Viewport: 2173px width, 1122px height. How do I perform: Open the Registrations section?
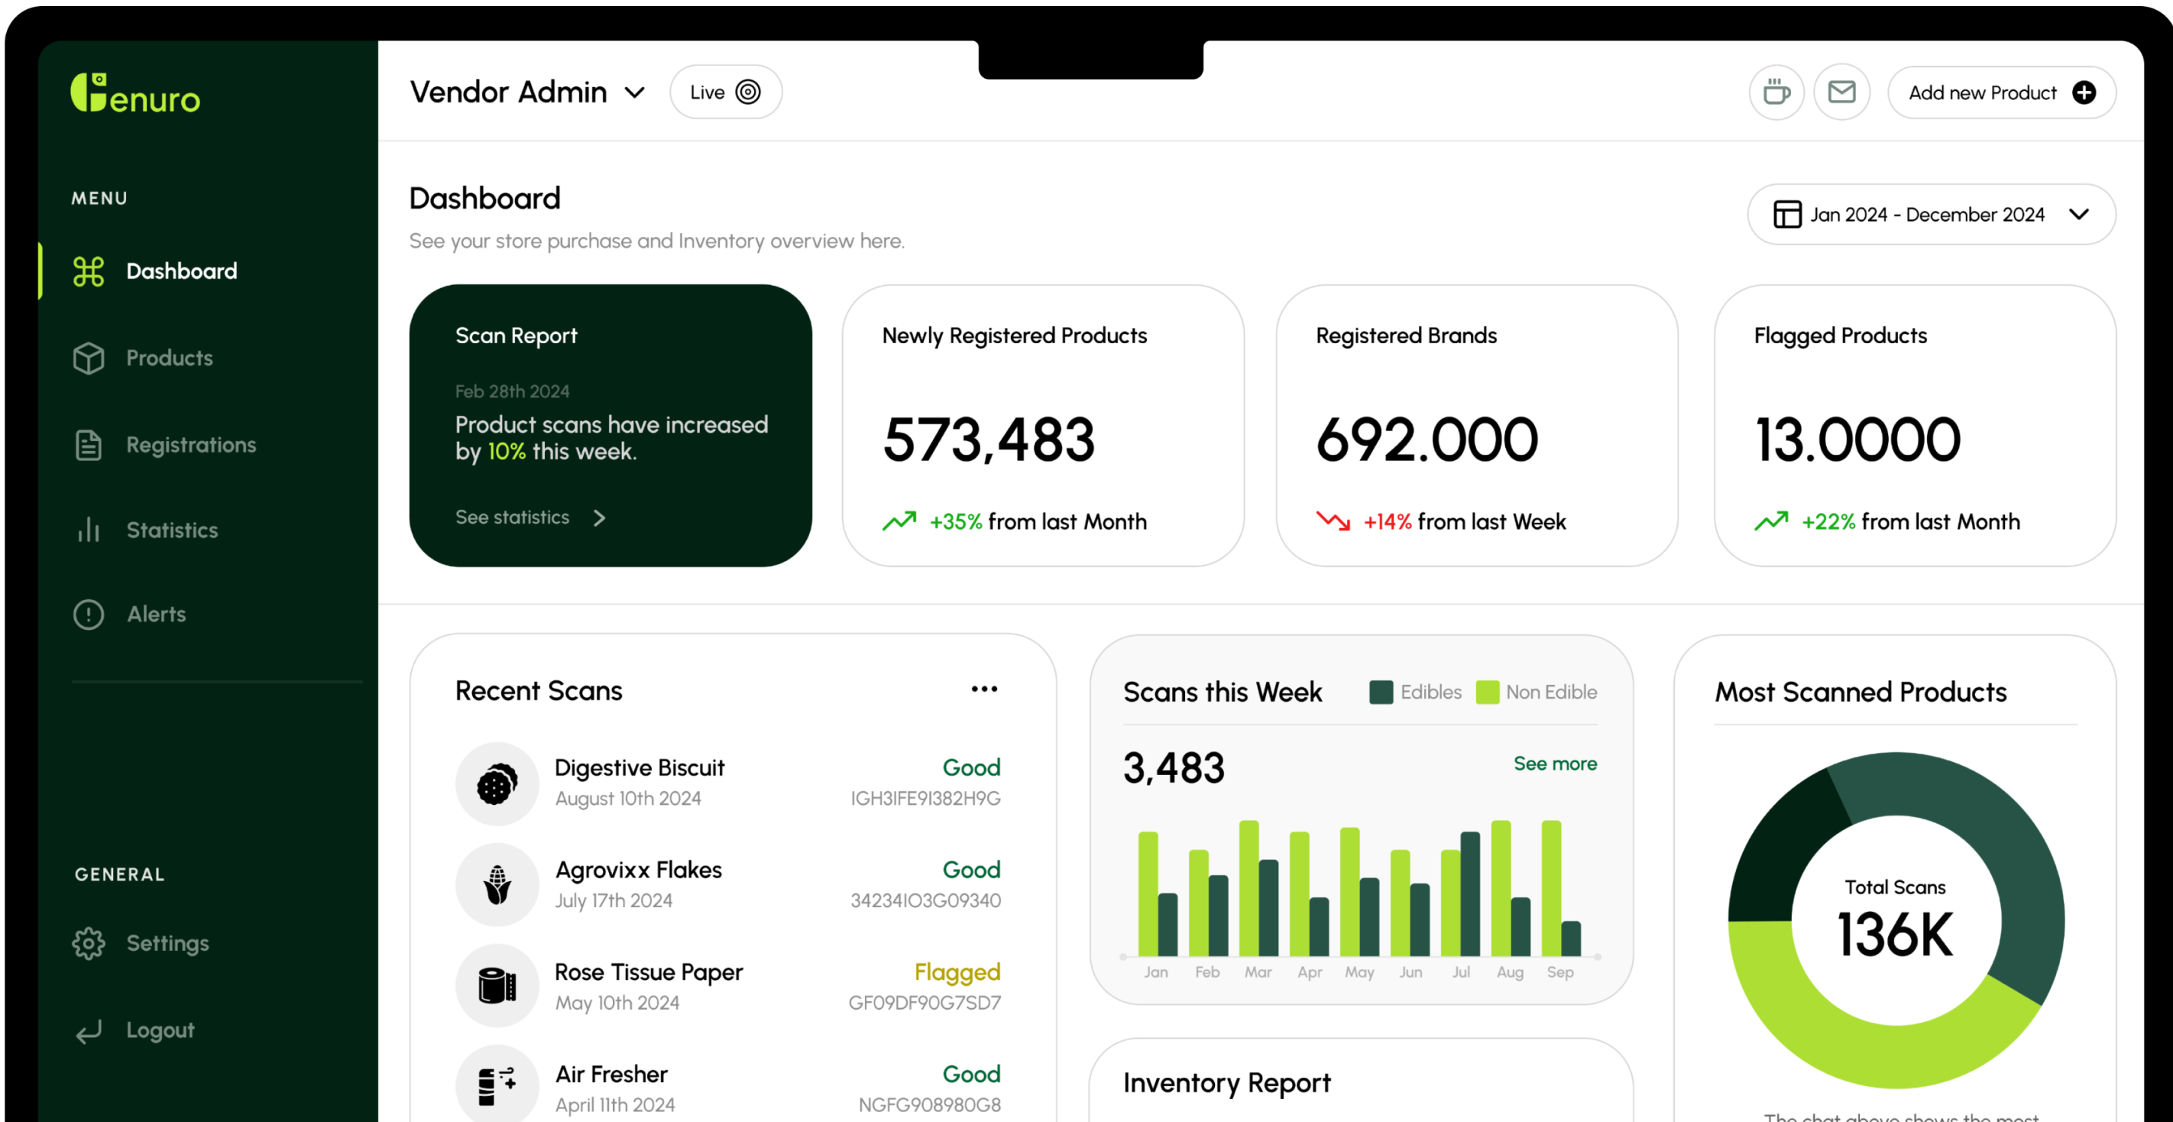point(191,445)
